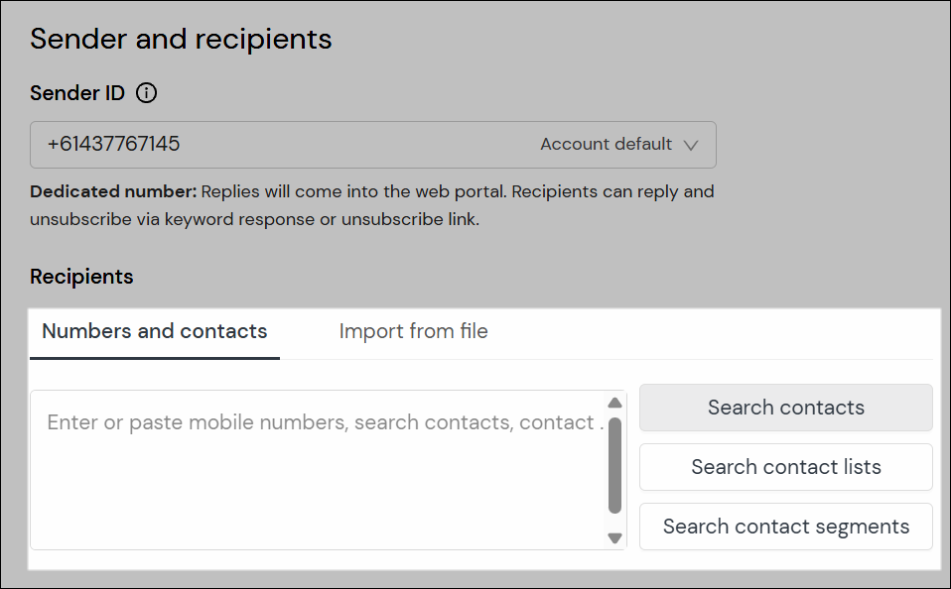Click the Search contacts button
This screenshot has width=951, height=589.
pyautogui.click(x=785, y=408)
